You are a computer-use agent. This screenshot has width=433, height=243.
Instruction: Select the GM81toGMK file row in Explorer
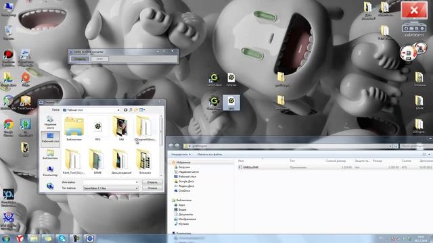point(335,167)
